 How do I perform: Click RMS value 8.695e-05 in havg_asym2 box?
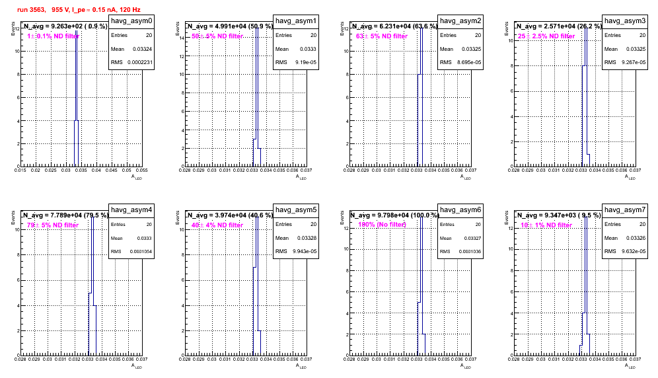click(469, 62)
